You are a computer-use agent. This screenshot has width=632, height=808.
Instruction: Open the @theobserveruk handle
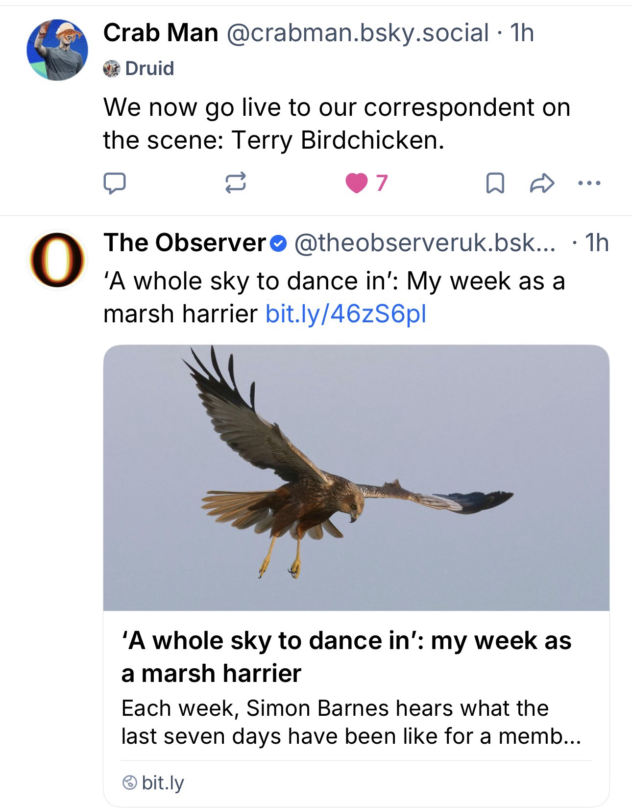(425, 242)
